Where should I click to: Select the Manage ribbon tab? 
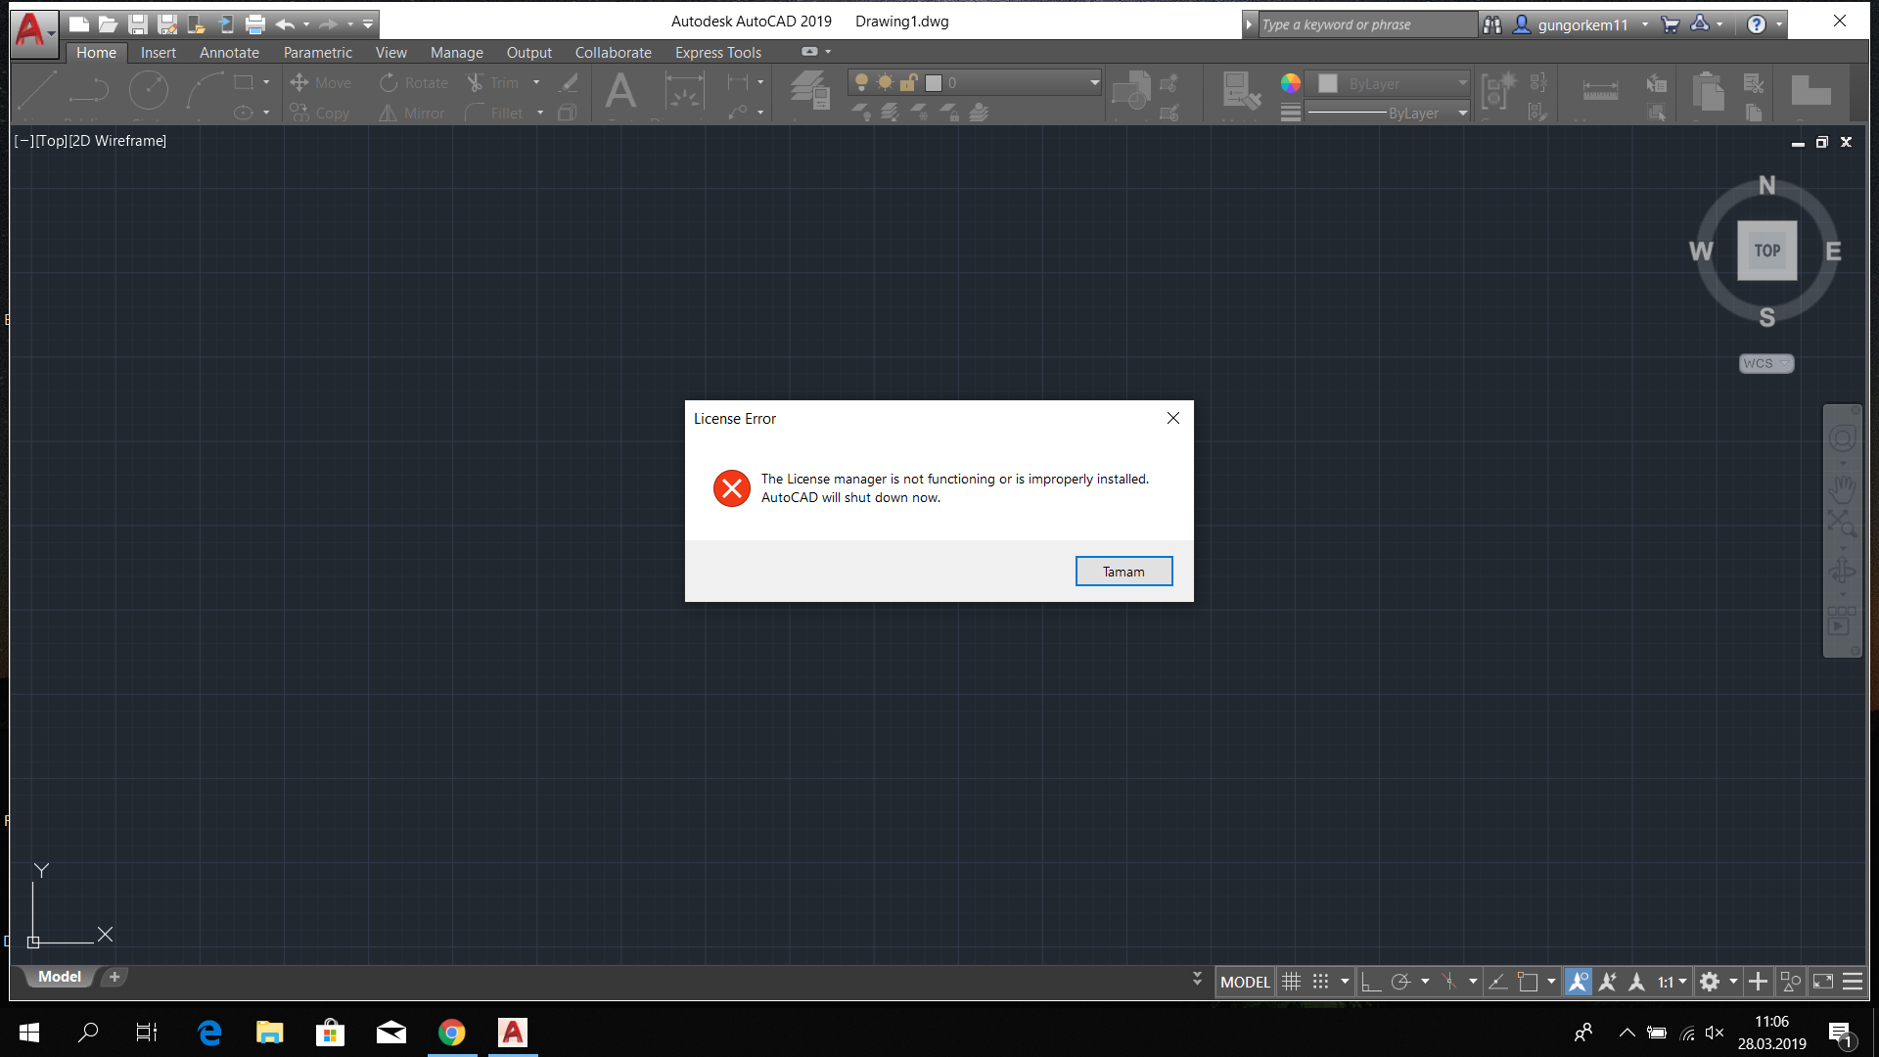tap(457, 53)
